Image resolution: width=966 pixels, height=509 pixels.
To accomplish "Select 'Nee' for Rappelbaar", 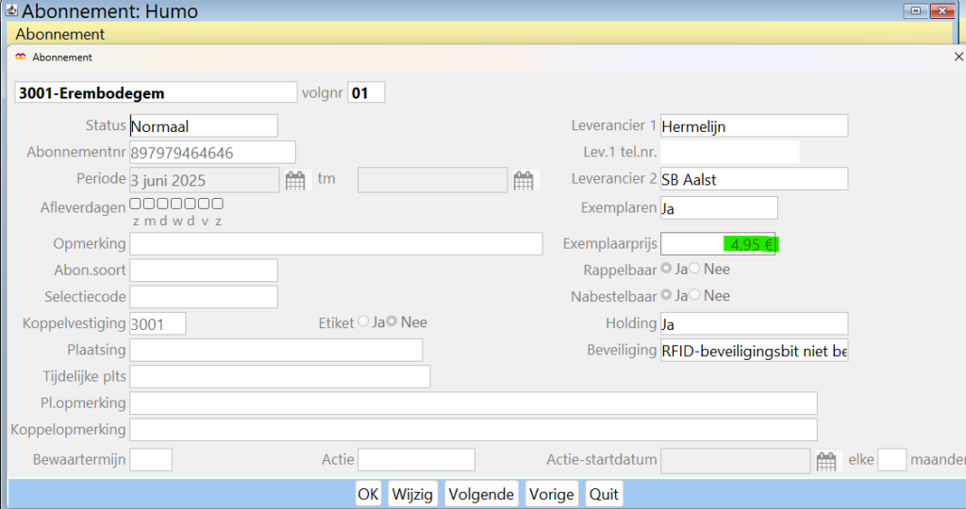I will tap(695, 269).
